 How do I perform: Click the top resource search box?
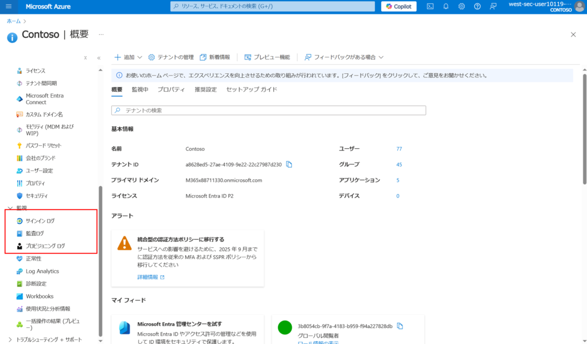pyautogui.click(x=272, y=6)
